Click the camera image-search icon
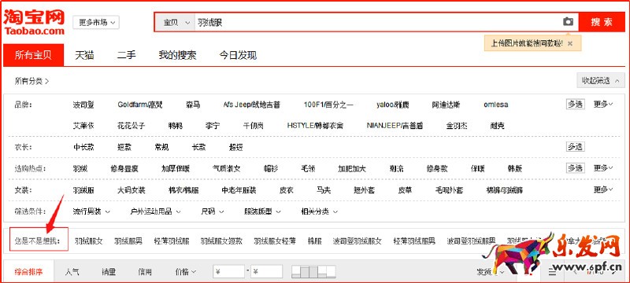630x283 pixels. point(568,22)
